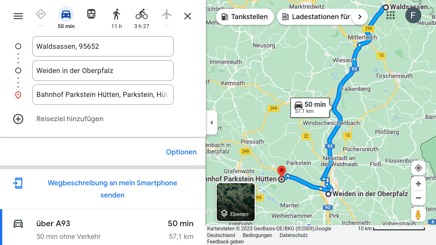Close the directions panel
This screenshot has height=245, width=436.
coord(188,16)
